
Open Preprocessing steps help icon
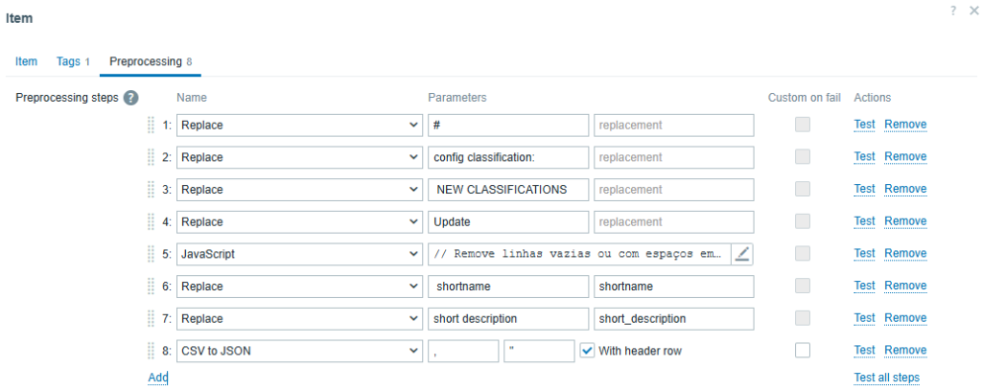pyautogui.click(x=130, y=98)
